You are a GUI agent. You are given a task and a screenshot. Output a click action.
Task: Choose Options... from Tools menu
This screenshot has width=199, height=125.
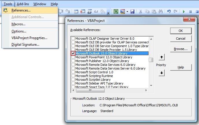[x=30, y=31]
